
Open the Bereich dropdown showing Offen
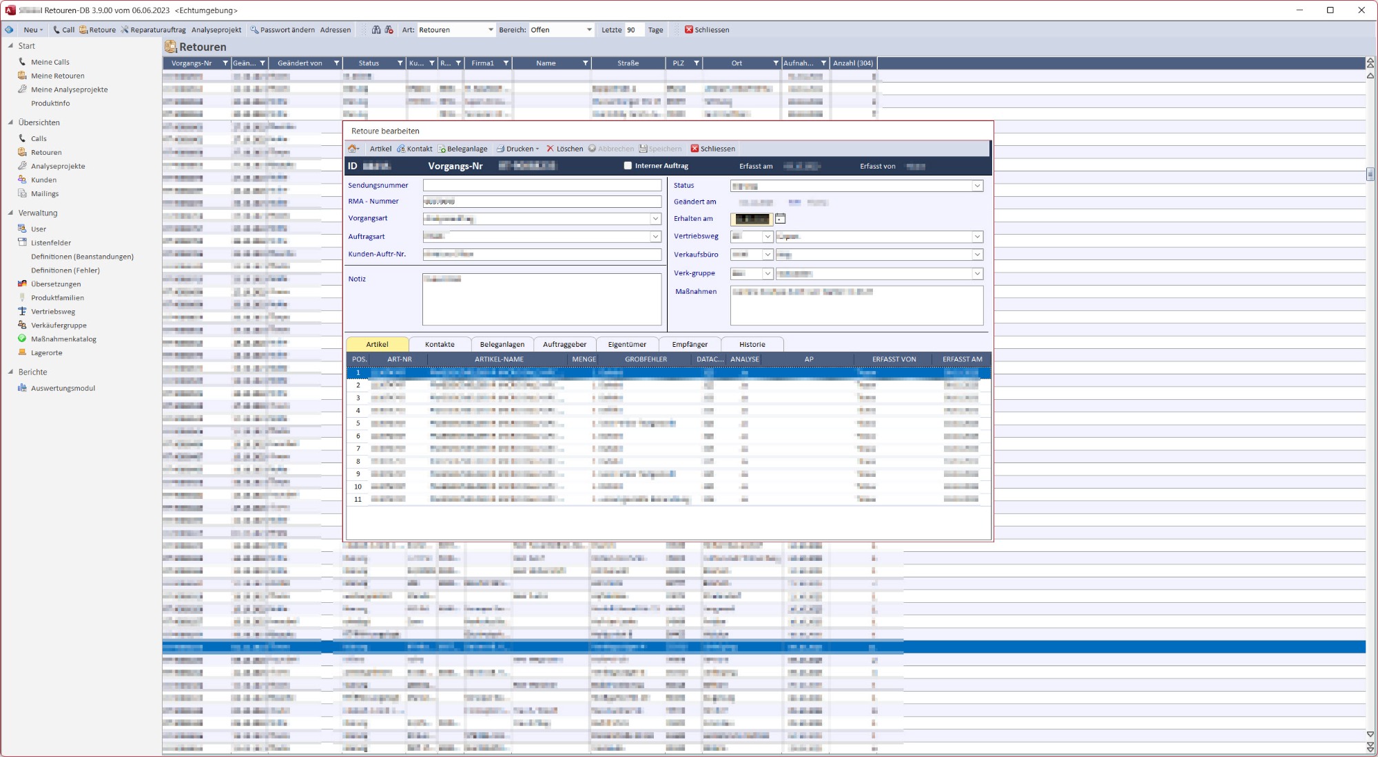pyautogui.click(x=589, y=30)
